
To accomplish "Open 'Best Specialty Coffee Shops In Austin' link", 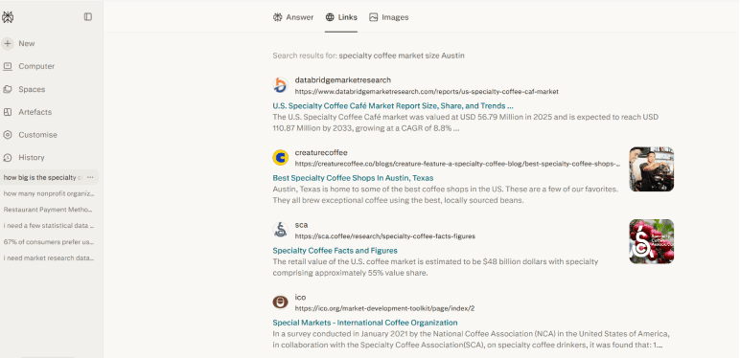I will coord(353,178).
